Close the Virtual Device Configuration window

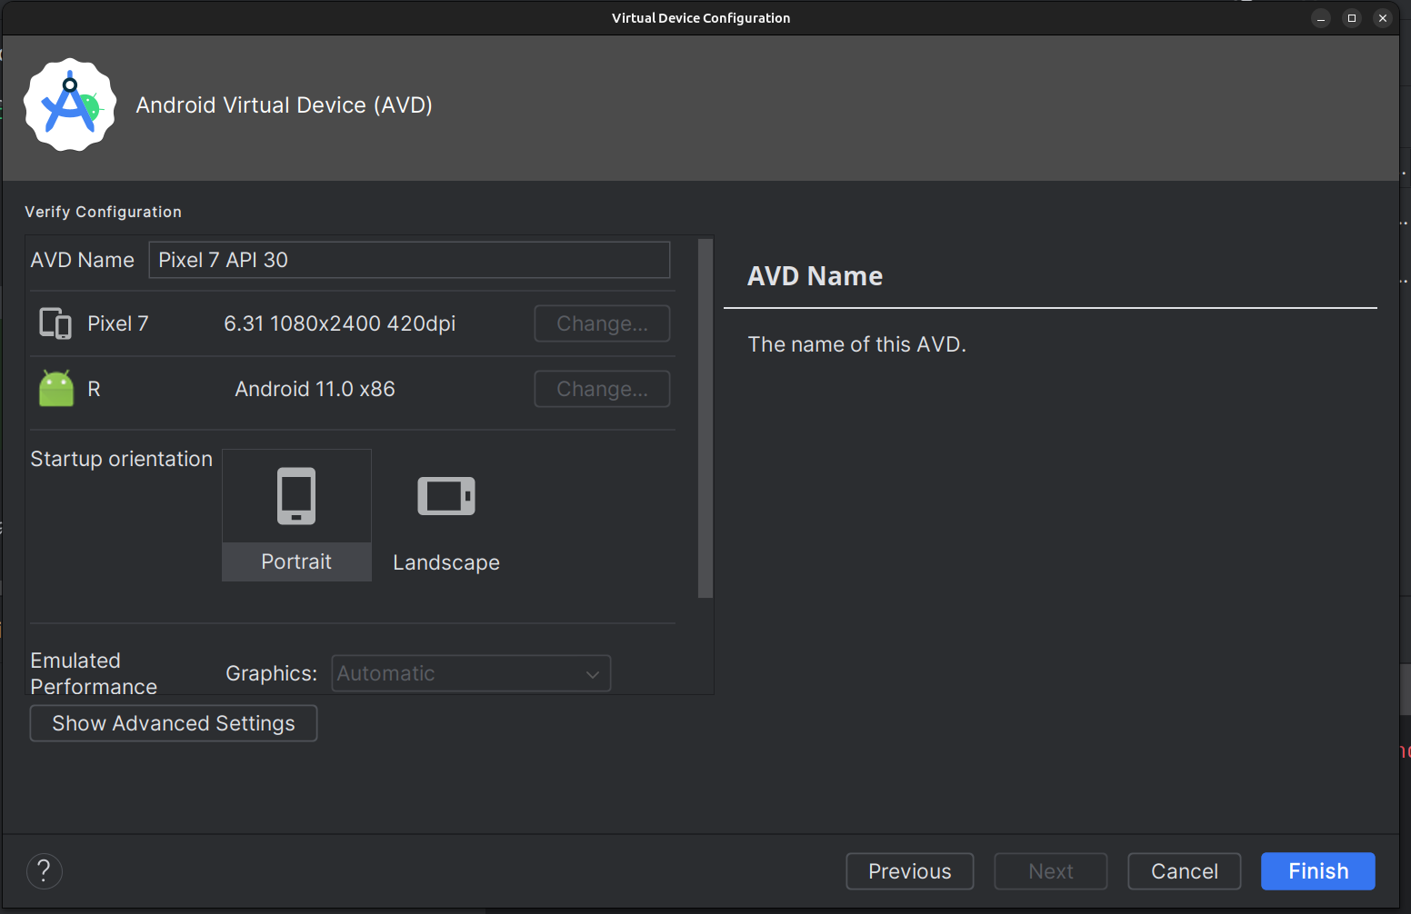click(1383, 18)
